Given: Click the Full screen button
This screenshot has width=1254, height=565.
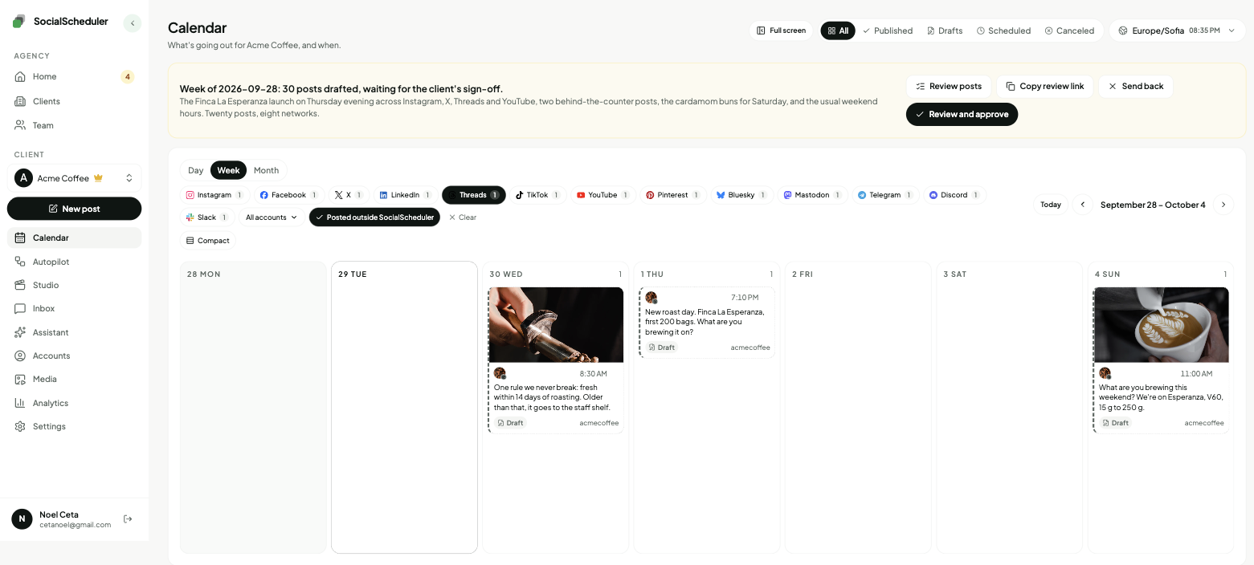Looking at the screenshot, I should (781, 30).
